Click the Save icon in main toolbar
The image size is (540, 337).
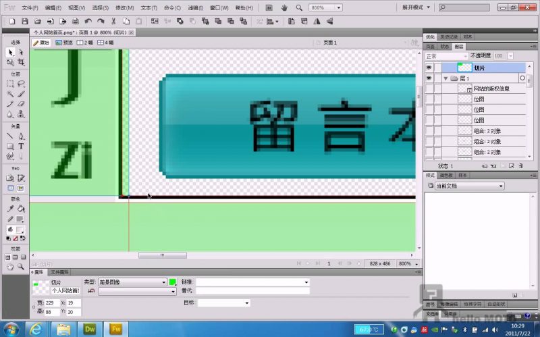tap(25, 22)
